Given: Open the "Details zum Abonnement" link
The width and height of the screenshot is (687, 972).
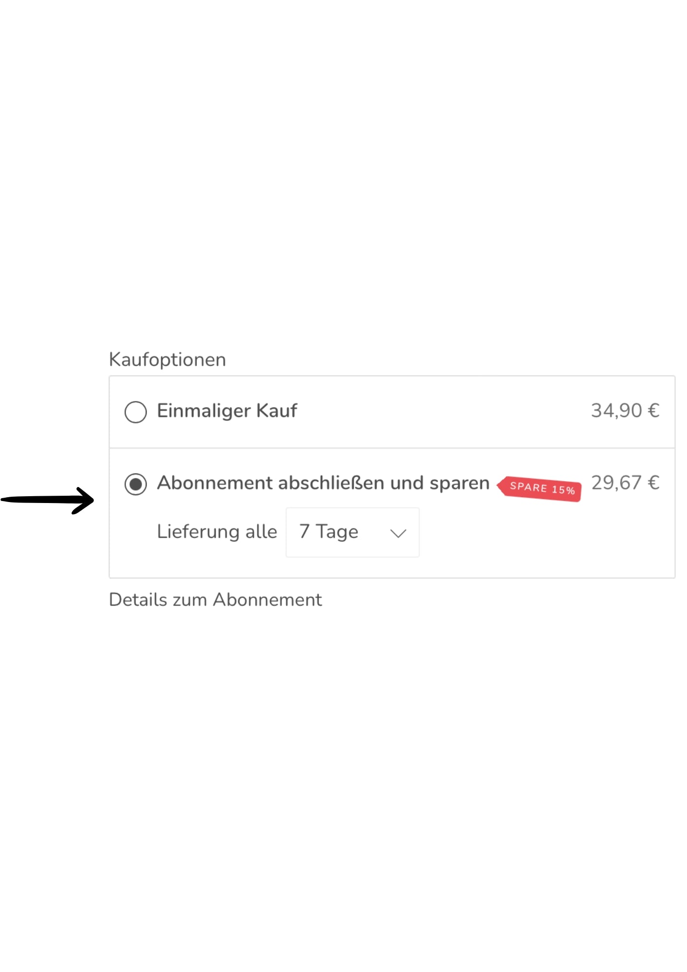Looking at the screenshot, I should click(215, 600).
